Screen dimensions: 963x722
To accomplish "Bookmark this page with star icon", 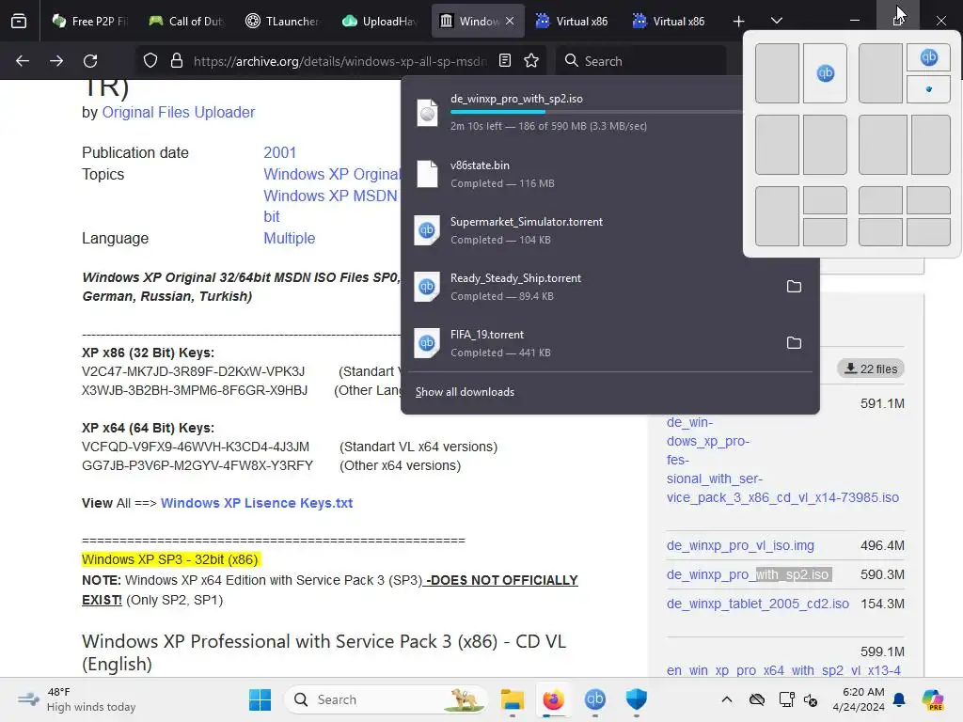I will (x=531, y=61).
